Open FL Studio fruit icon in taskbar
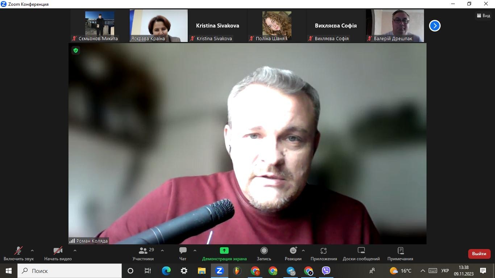 pyautogui.click(x=237, y=271)
